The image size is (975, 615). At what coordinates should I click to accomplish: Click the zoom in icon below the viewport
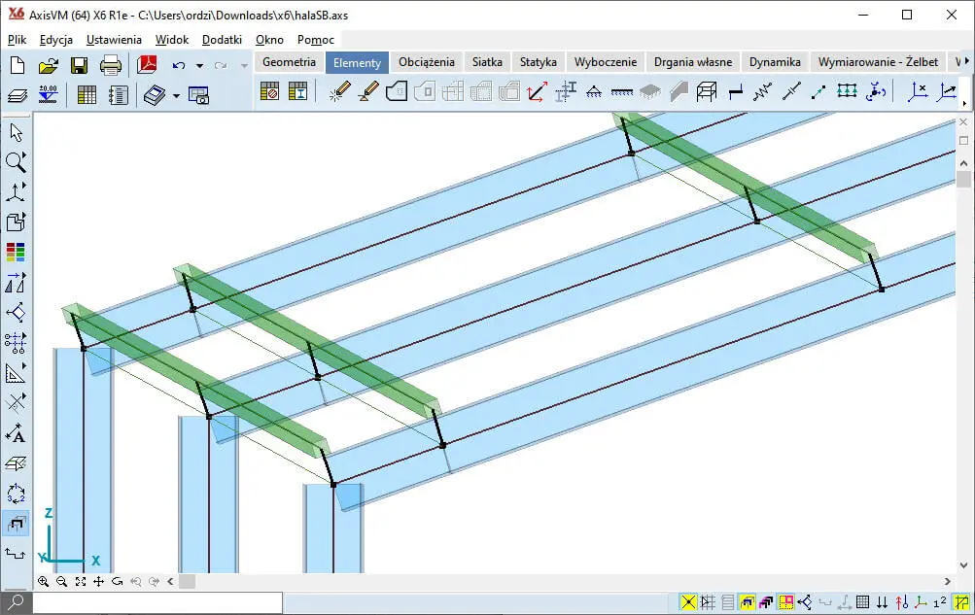click(x=44, y=582)
